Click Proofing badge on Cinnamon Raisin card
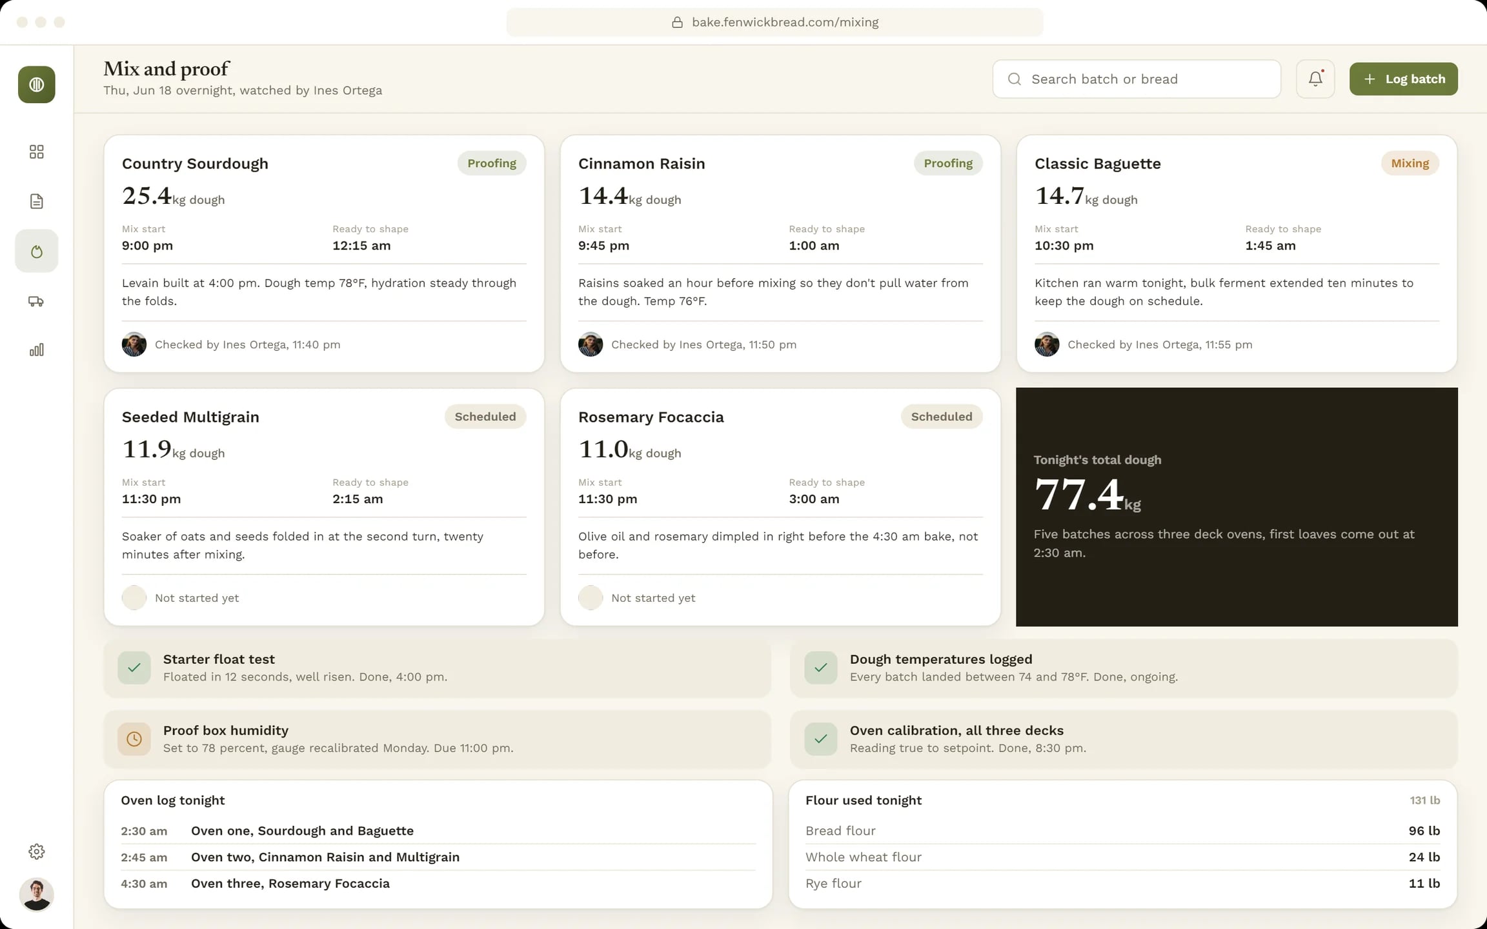The height and width of the screenshot is (929, 1487). click(948, 163)
